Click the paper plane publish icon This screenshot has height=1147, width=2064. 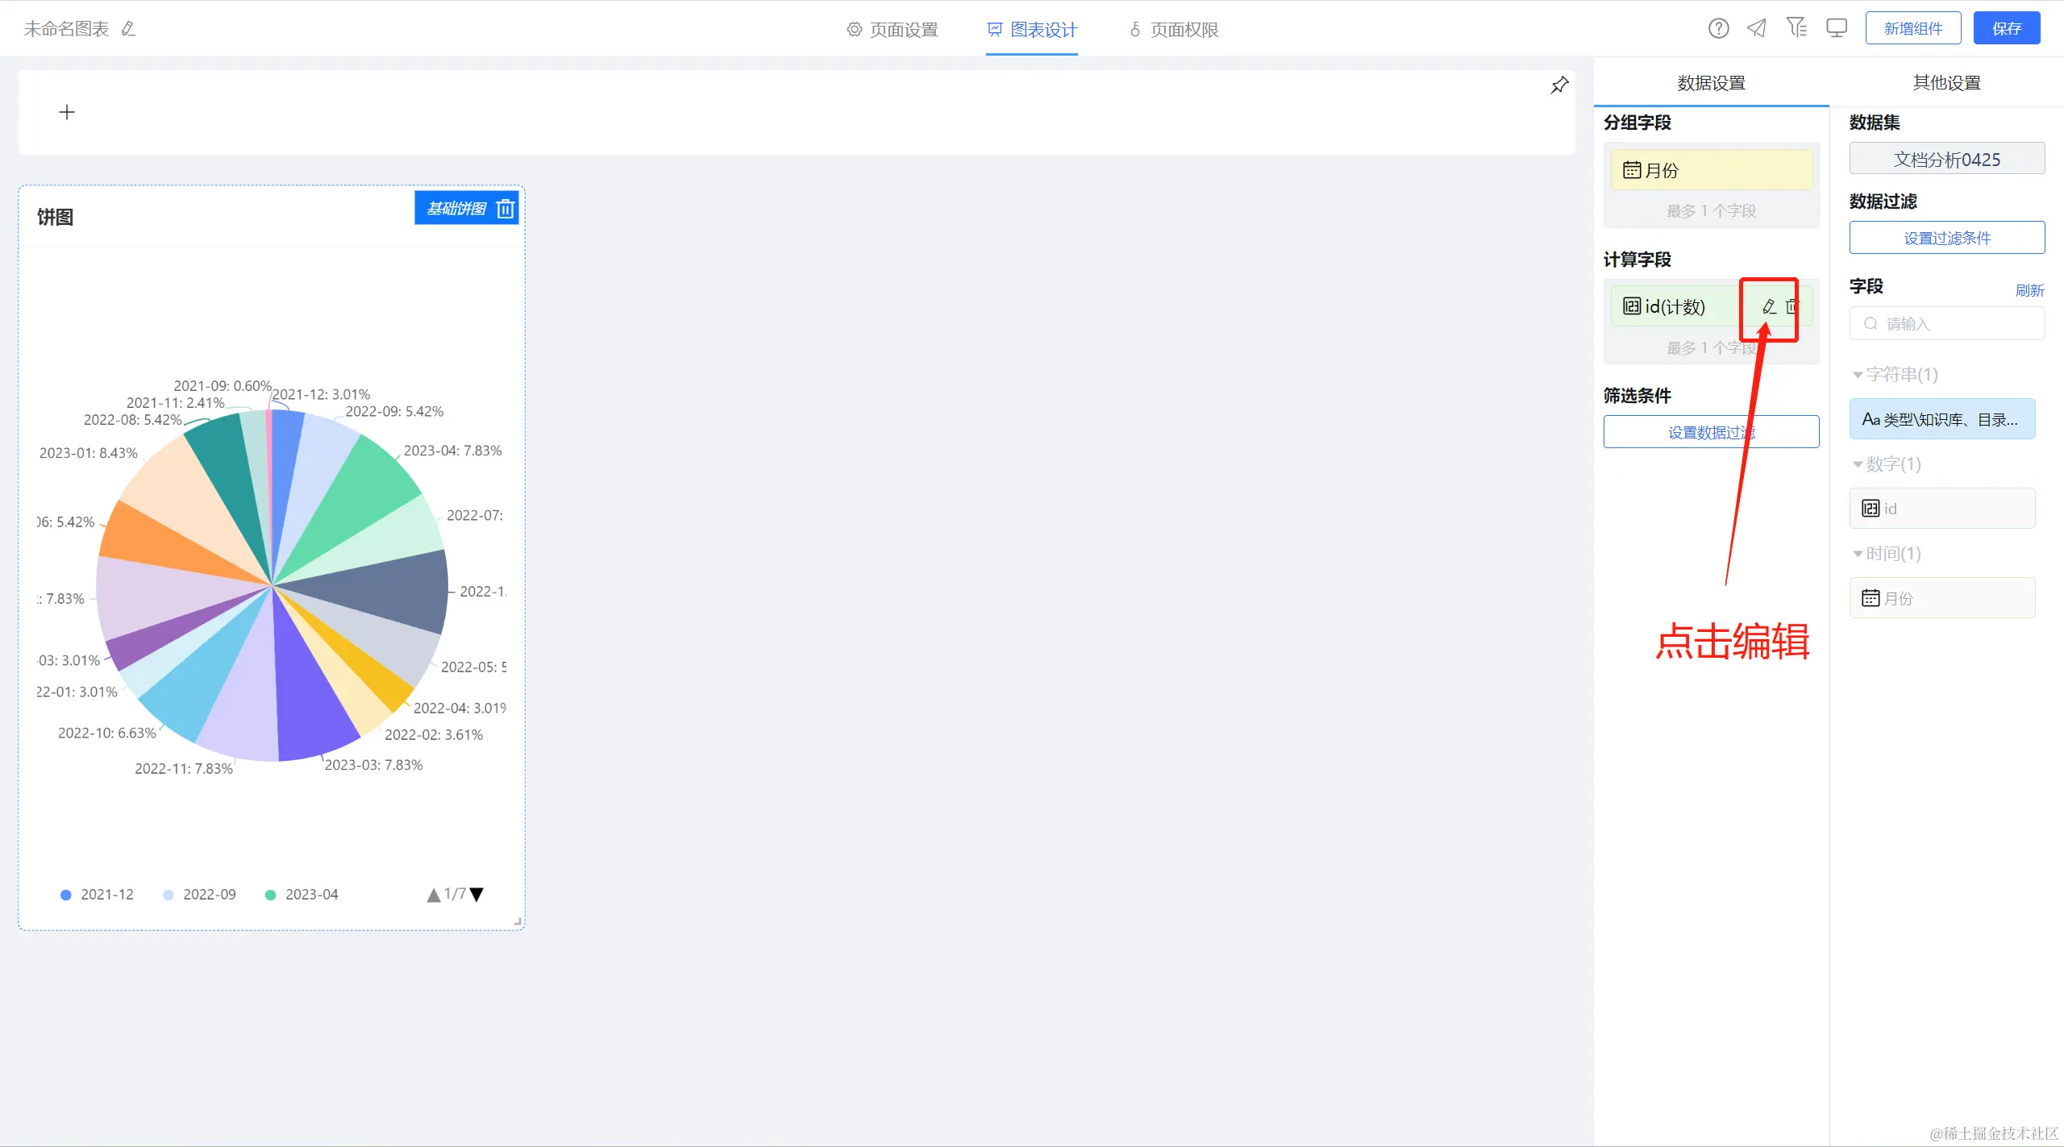point(1756,29)
